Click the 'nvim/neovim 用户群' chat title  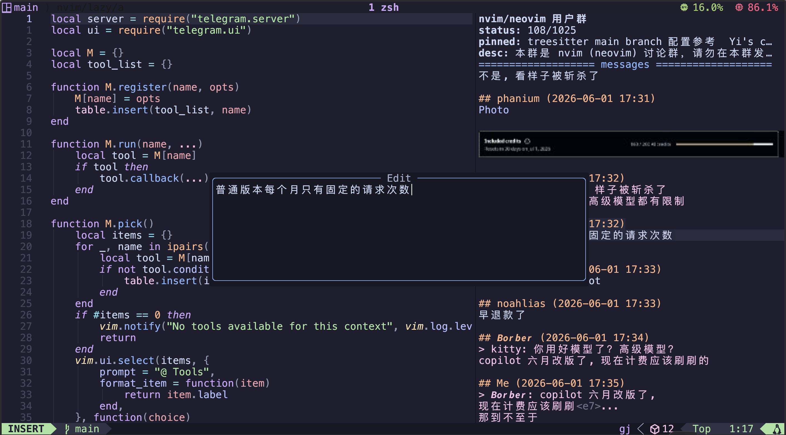[533, 19]
